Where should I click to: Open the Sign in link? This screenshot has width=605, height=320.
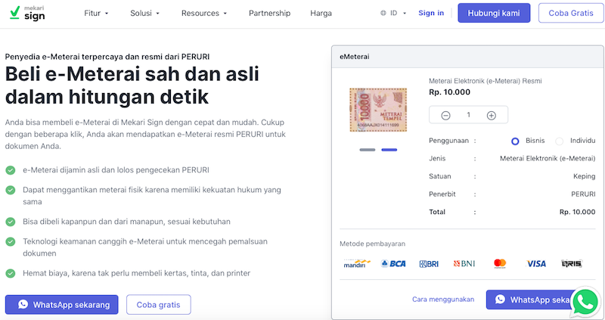431,13
